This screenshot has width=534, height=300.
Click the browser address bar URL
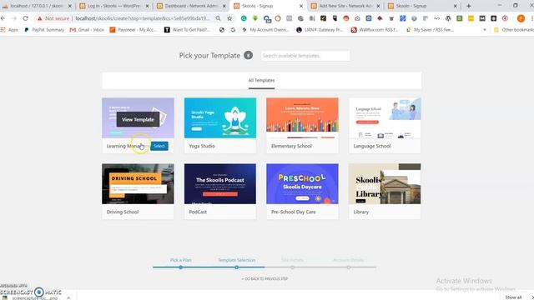click(x=143, y=18)
